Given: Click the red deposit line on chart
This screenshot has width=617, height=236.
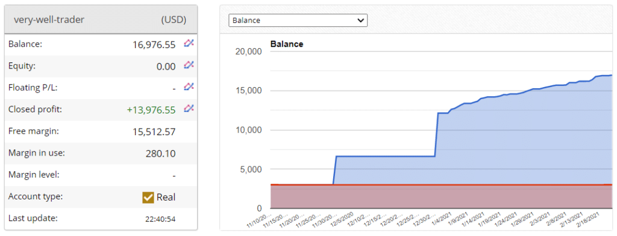Looking at the screenshot, I should click(x=440, y=184).
